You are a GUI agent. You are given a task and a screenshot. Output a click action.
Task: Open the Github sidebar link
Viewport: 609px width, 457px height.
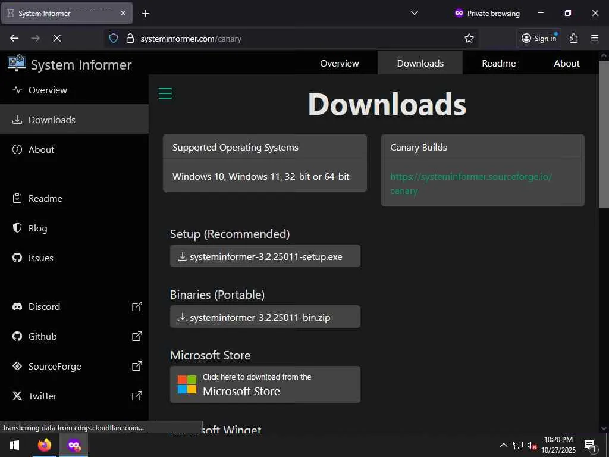coord(74,336)
